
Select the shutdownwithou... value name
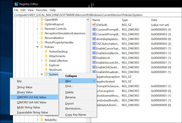coord(108,95)
